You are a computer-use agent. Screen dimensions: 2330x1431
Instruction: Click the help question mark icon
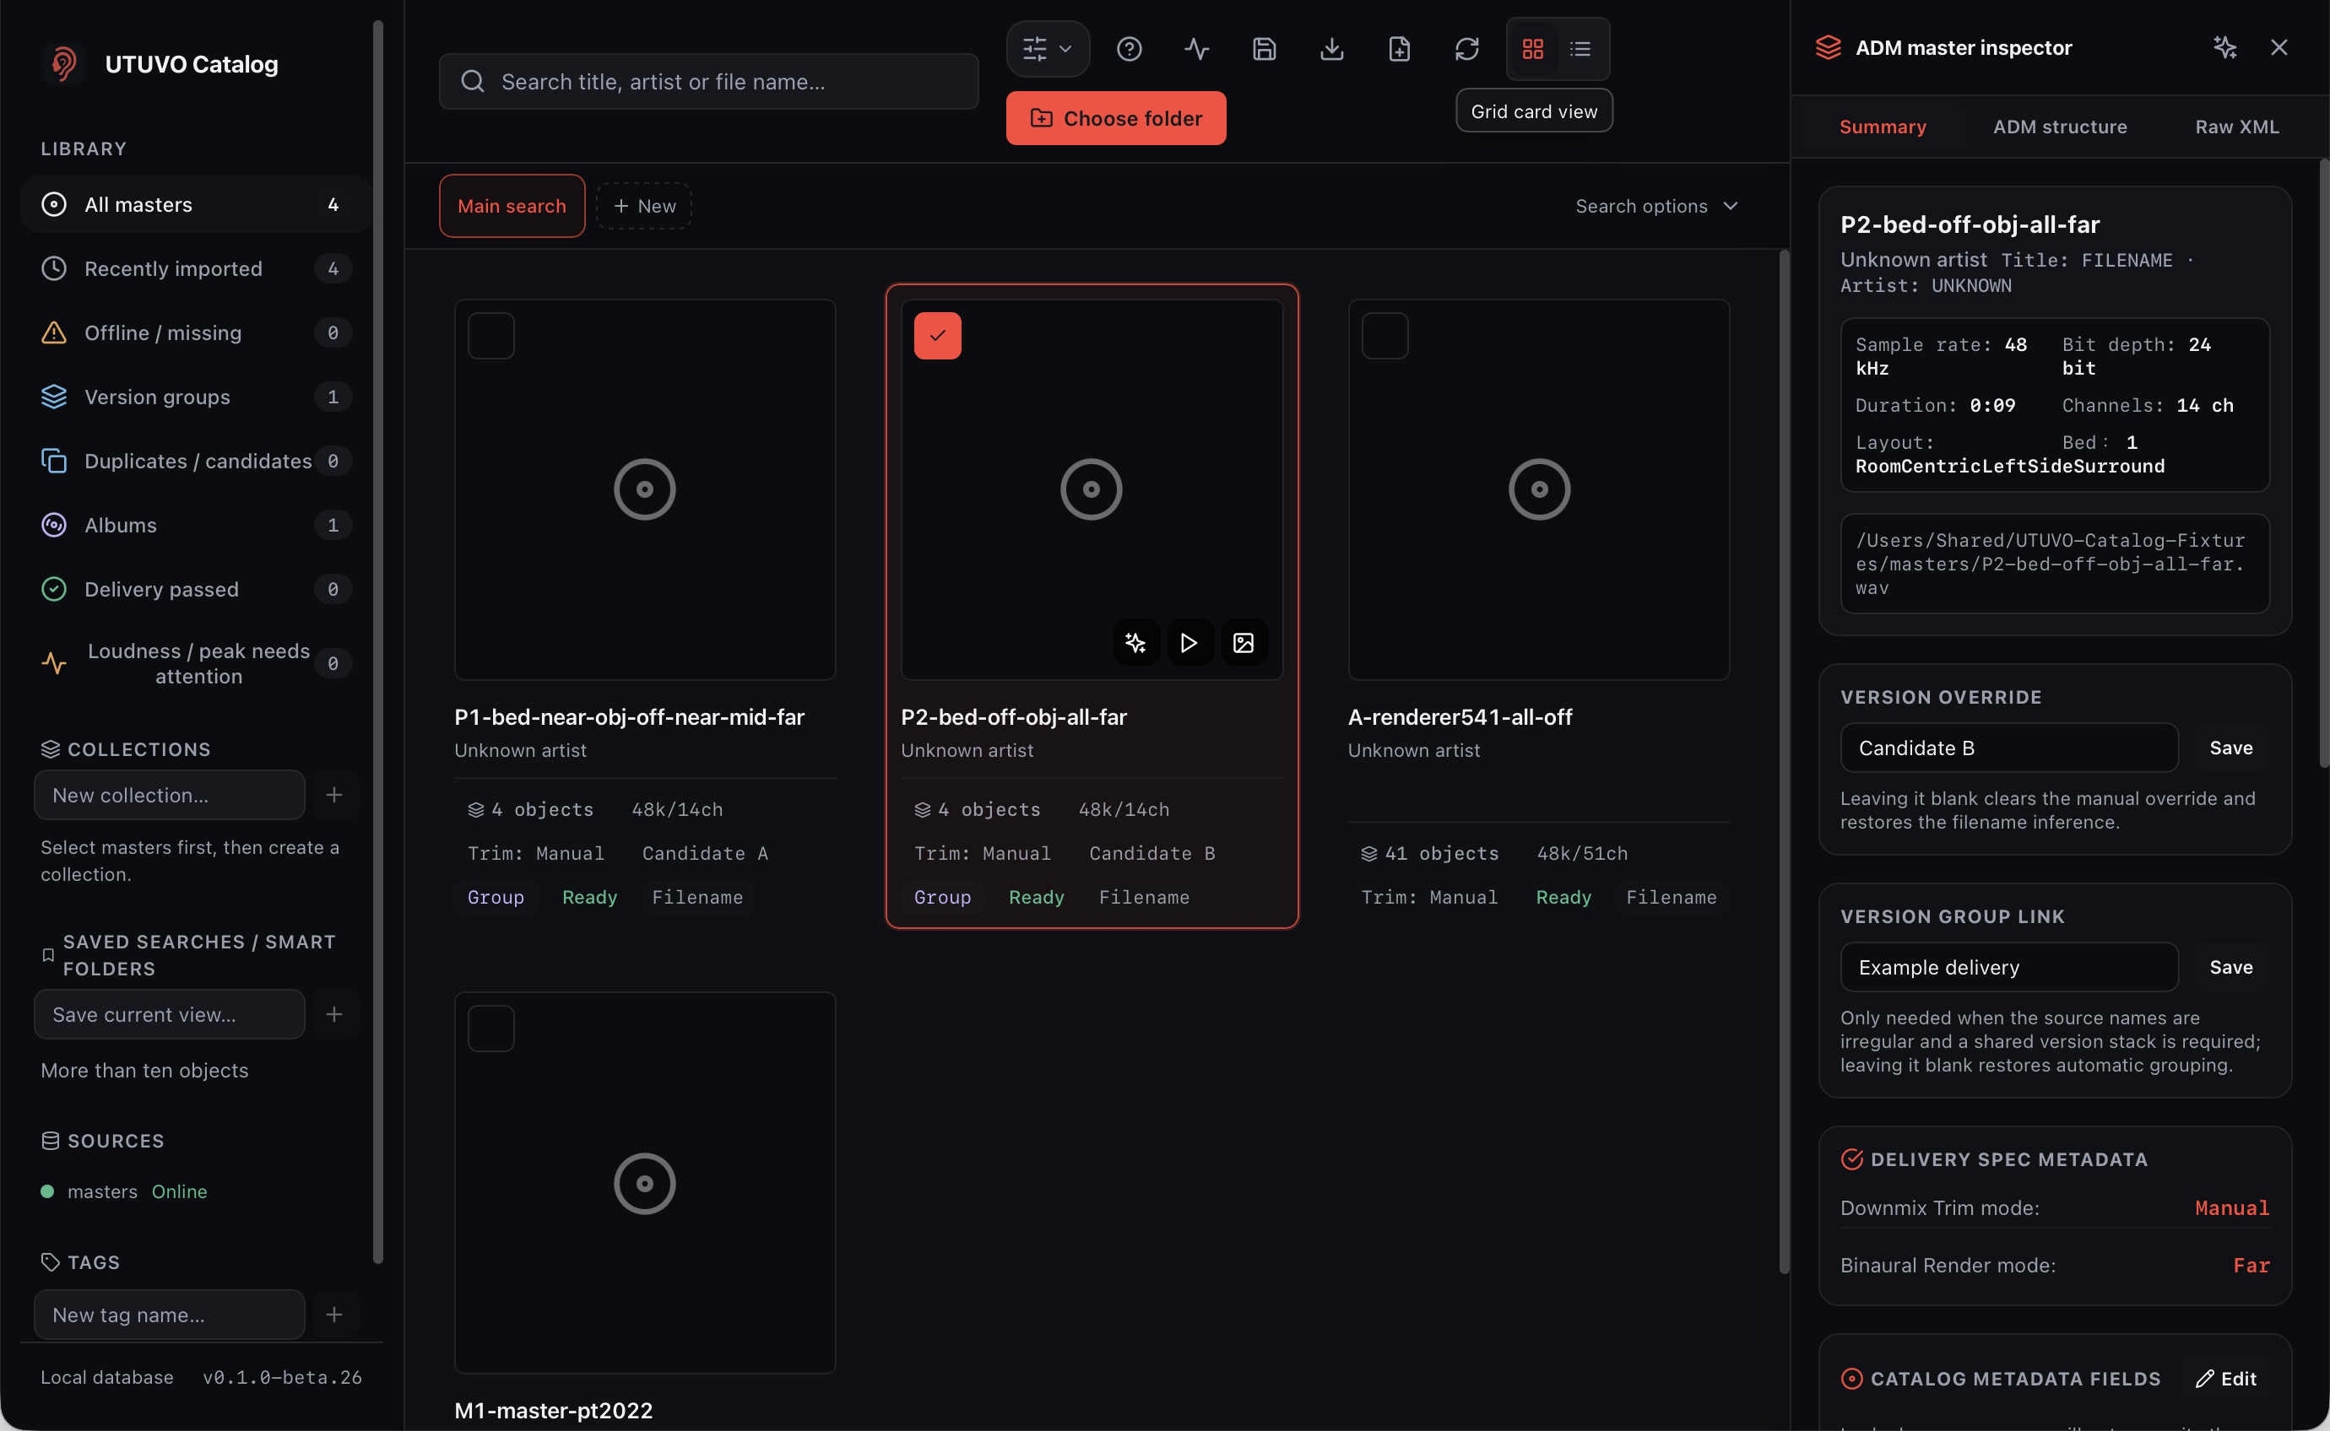pos(1129,48)
